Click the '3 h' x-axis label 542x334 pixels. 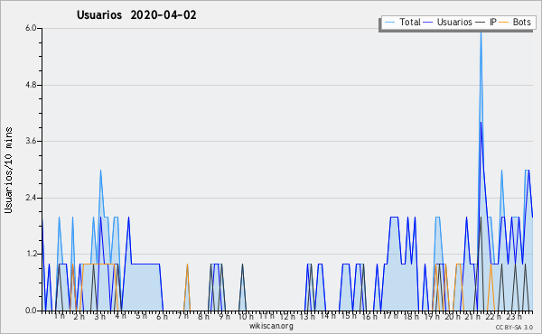(x=100, y=317)
